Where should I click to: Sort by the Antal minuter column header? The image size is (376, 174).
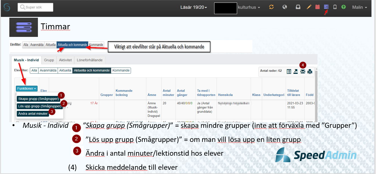coord(168,93)
